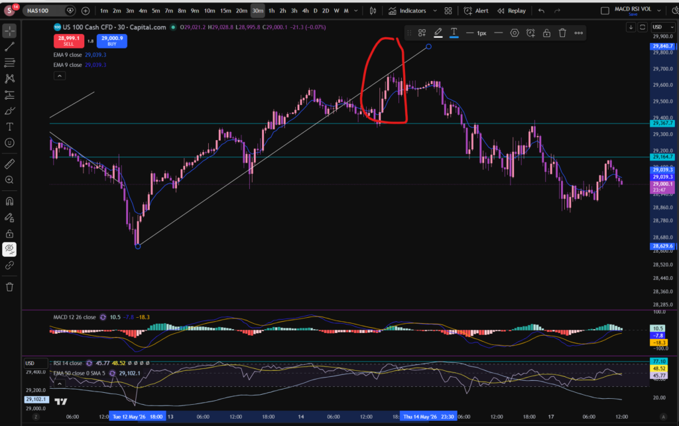Screen dimensions: 679x426
Task: Select the ruler measure tool
Action: tap(9, 164)
